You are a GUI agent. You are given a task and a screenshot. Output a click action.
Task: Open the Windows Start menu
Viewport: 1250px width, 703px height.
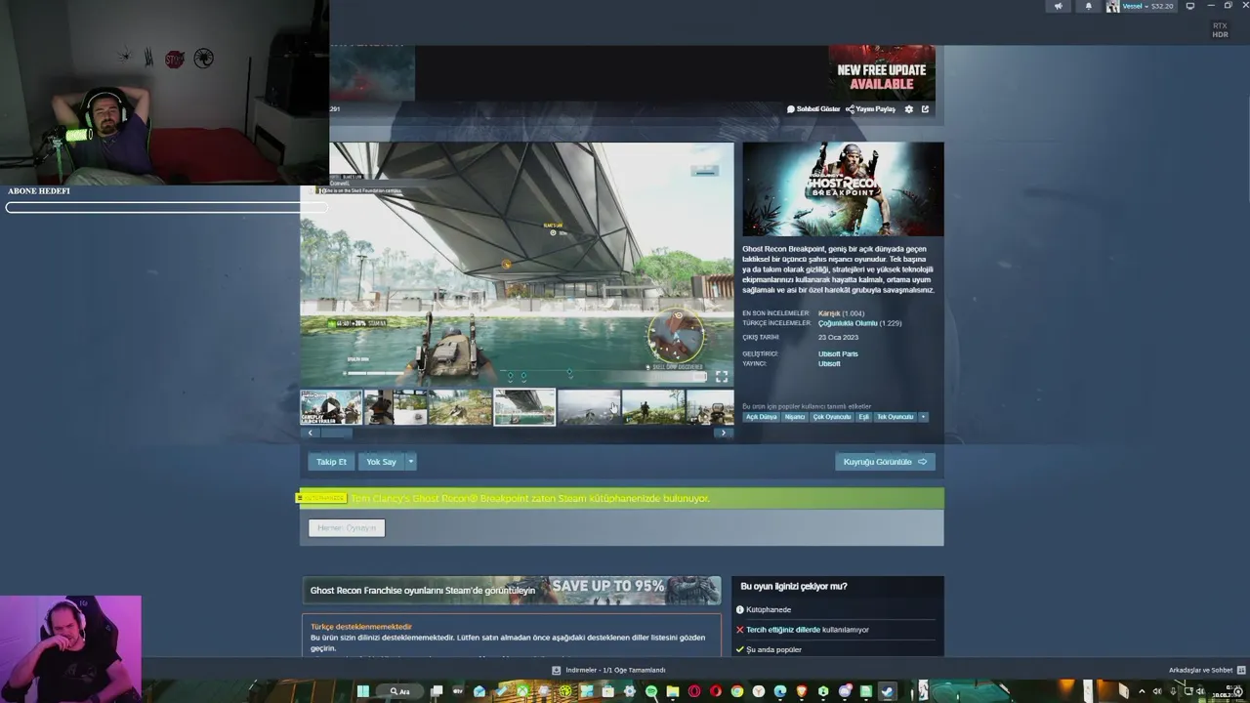(363, 691)
